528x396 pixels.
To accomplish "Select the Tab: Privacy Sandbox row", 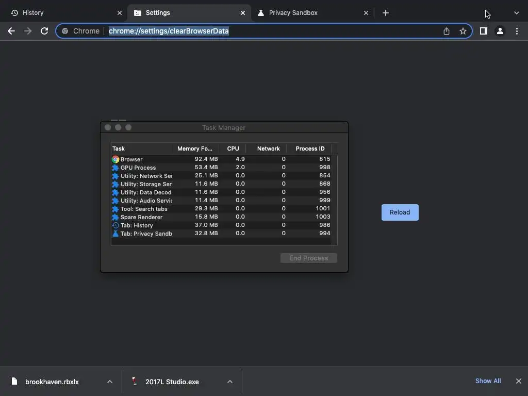I will click(221, 234).
